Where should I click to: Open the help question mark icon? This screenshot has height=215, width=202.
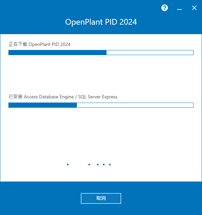(x=165, y=8)
